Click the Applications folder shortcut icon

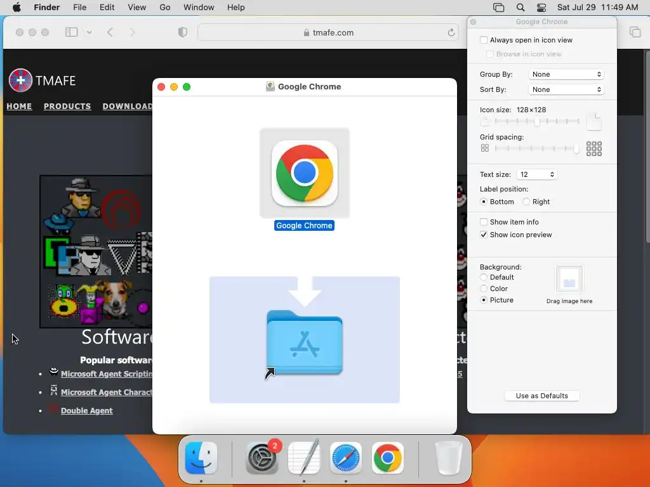(304, 343)
